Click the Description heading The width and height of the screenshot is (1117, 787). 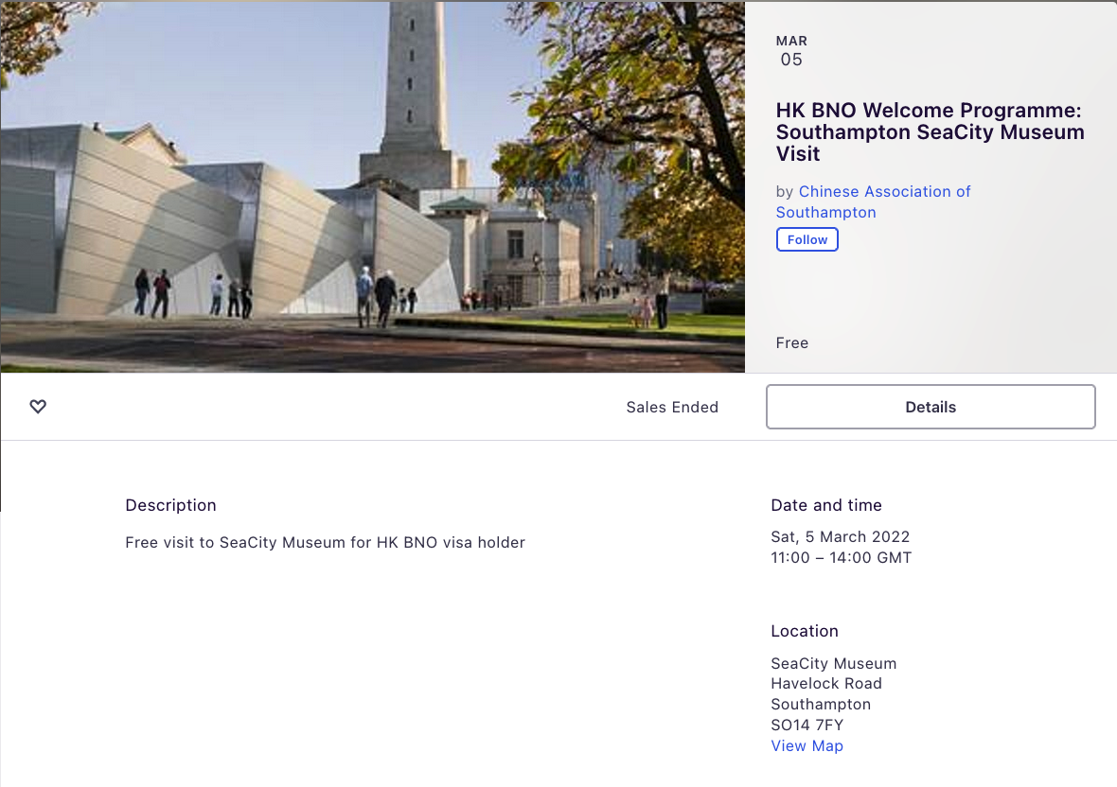click(171, 505)
